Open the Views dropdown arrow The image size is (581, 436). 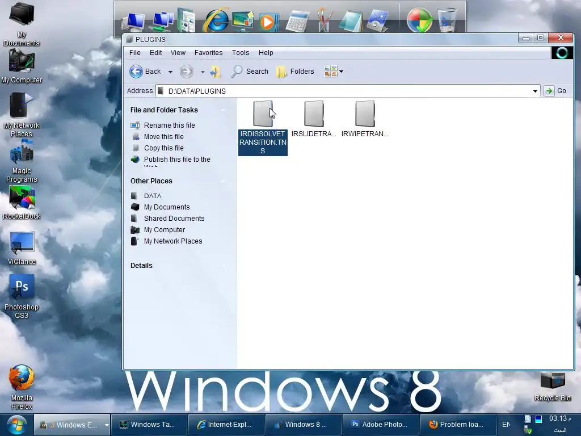click(341, 72)
